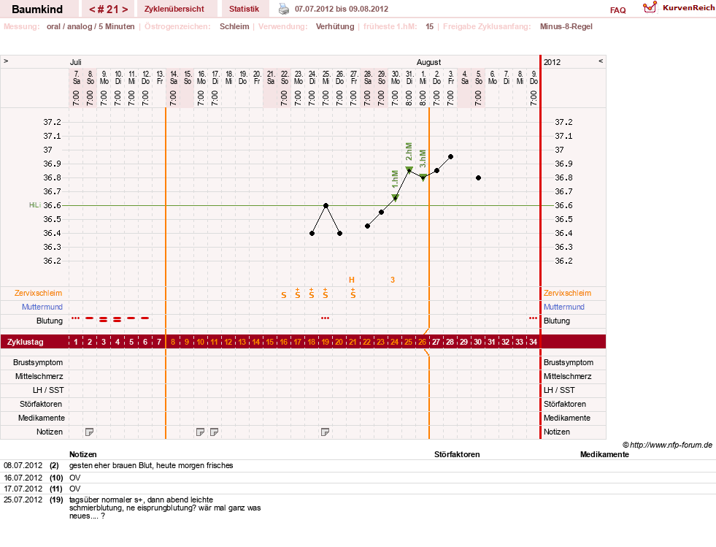Click the note entry dated 08.07.2012
Screen dimensions: 716x547
[150, 466]
